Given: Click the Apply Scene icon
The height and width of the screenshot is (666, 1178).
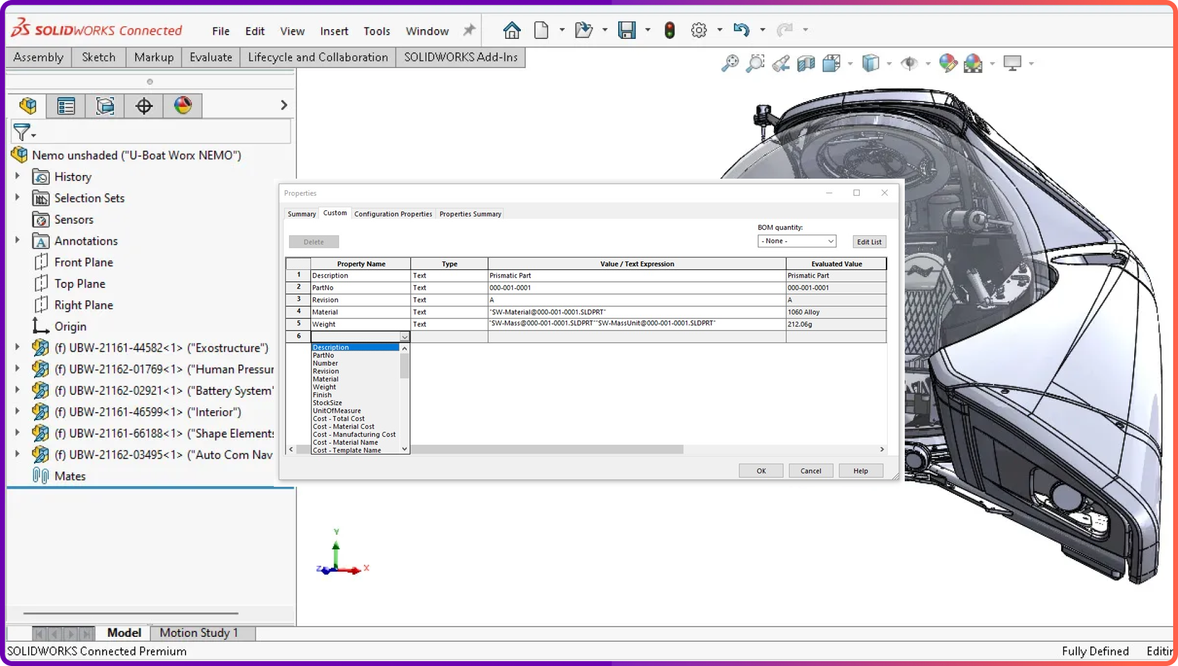Looking at the screenshot, I should (x=974, y=63).
